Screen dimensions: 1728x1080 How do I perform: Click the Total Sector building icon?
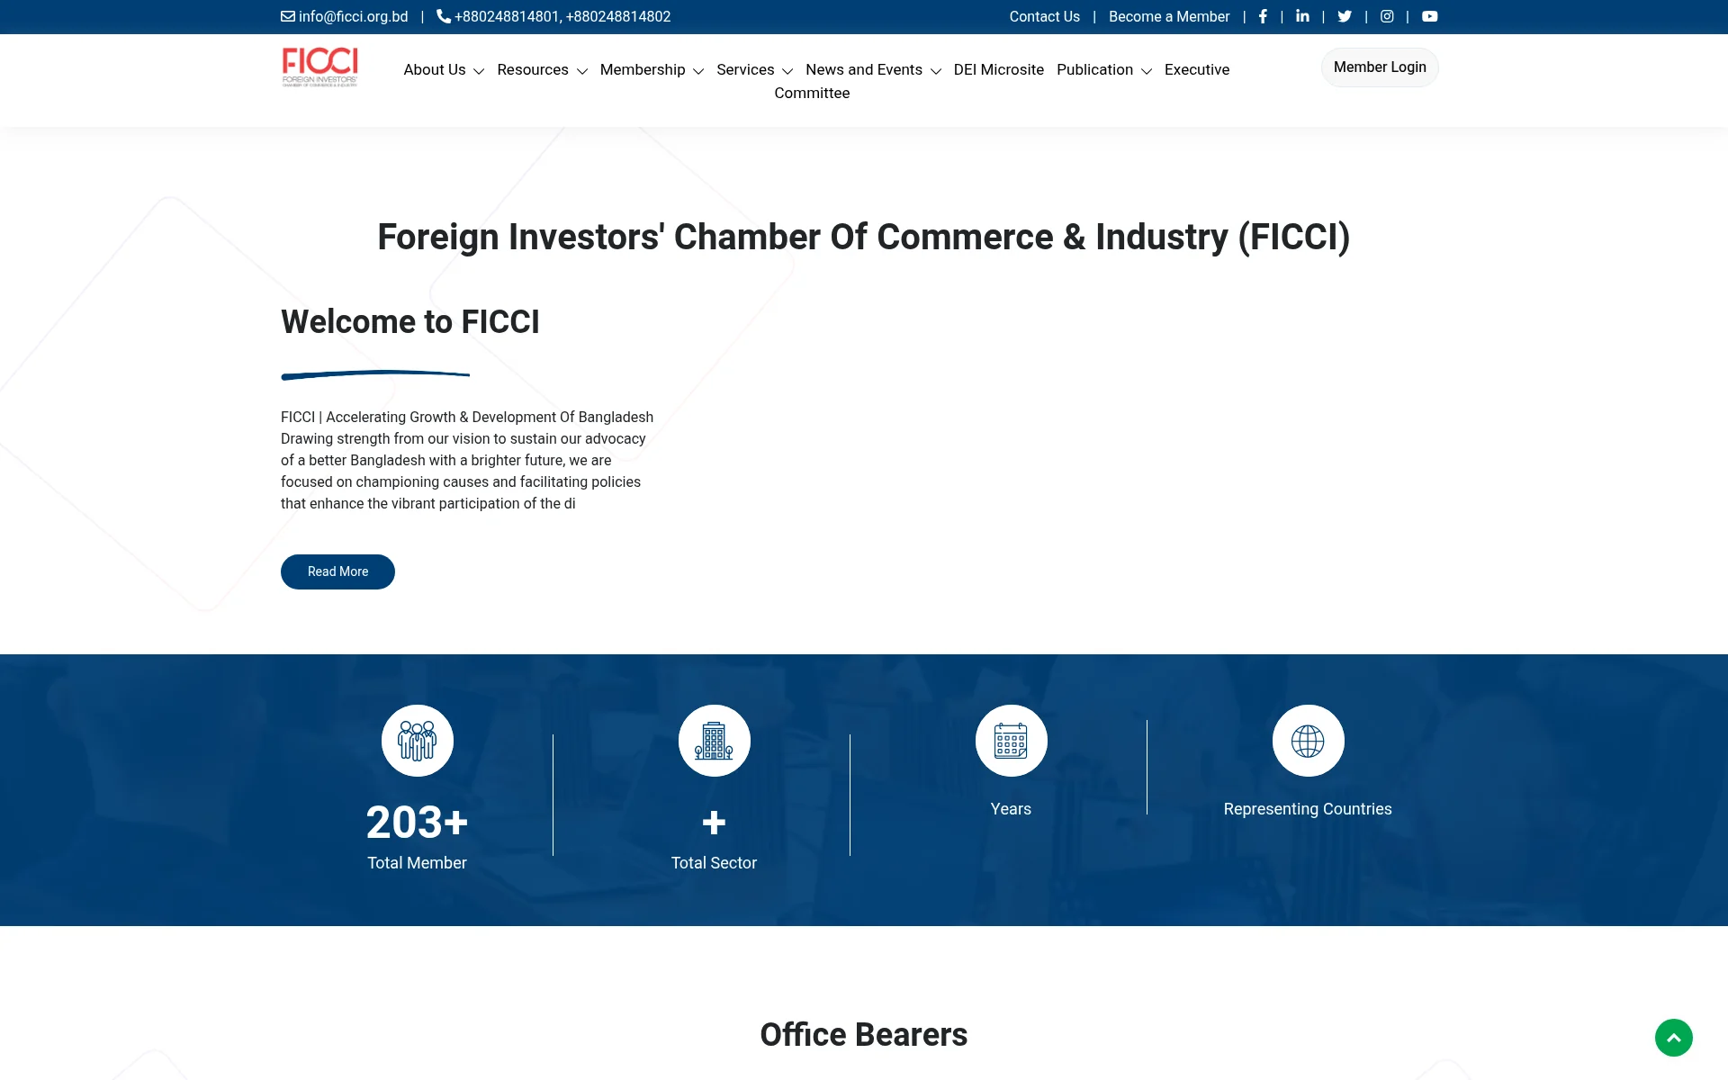coord(715,741)
